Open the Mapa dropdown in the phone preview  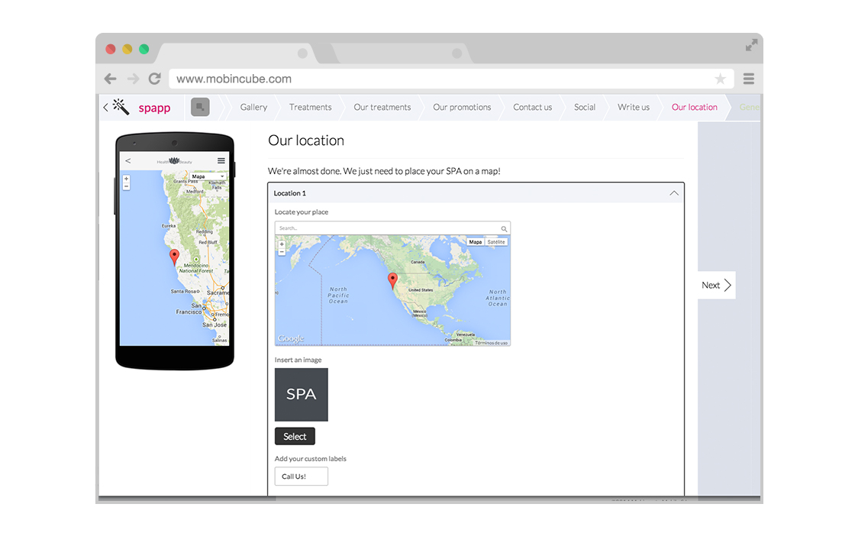208,176
